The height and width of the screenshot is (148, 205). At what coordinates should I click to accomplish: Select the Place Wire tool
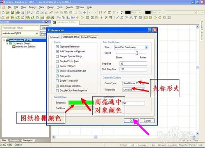(59, 18)
